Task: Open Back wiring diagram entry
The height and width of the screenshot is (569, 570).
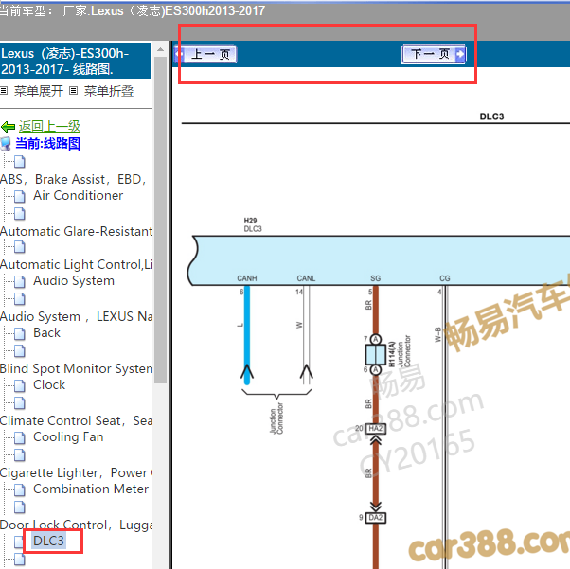Action: tap(47, 332)
